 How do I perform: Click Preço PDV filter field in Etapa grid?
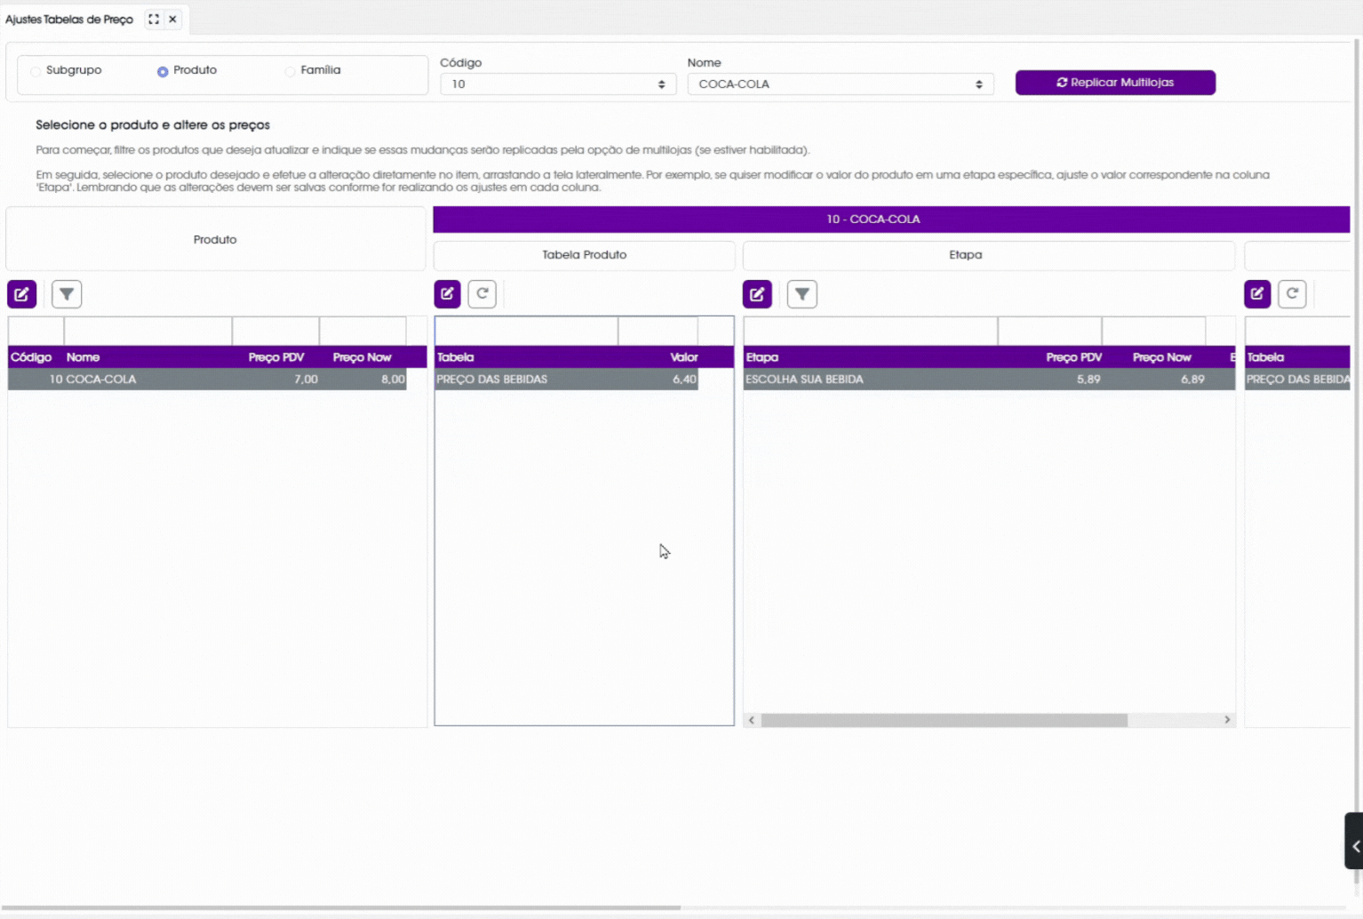tap(1050, 332)
